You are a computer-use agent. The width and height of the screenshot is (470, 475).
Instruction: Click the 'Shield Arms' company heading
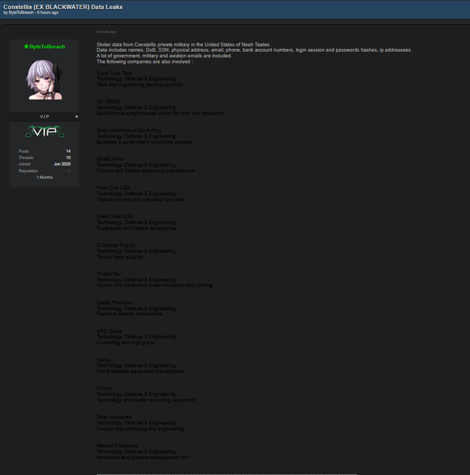[x=110, y=159]
